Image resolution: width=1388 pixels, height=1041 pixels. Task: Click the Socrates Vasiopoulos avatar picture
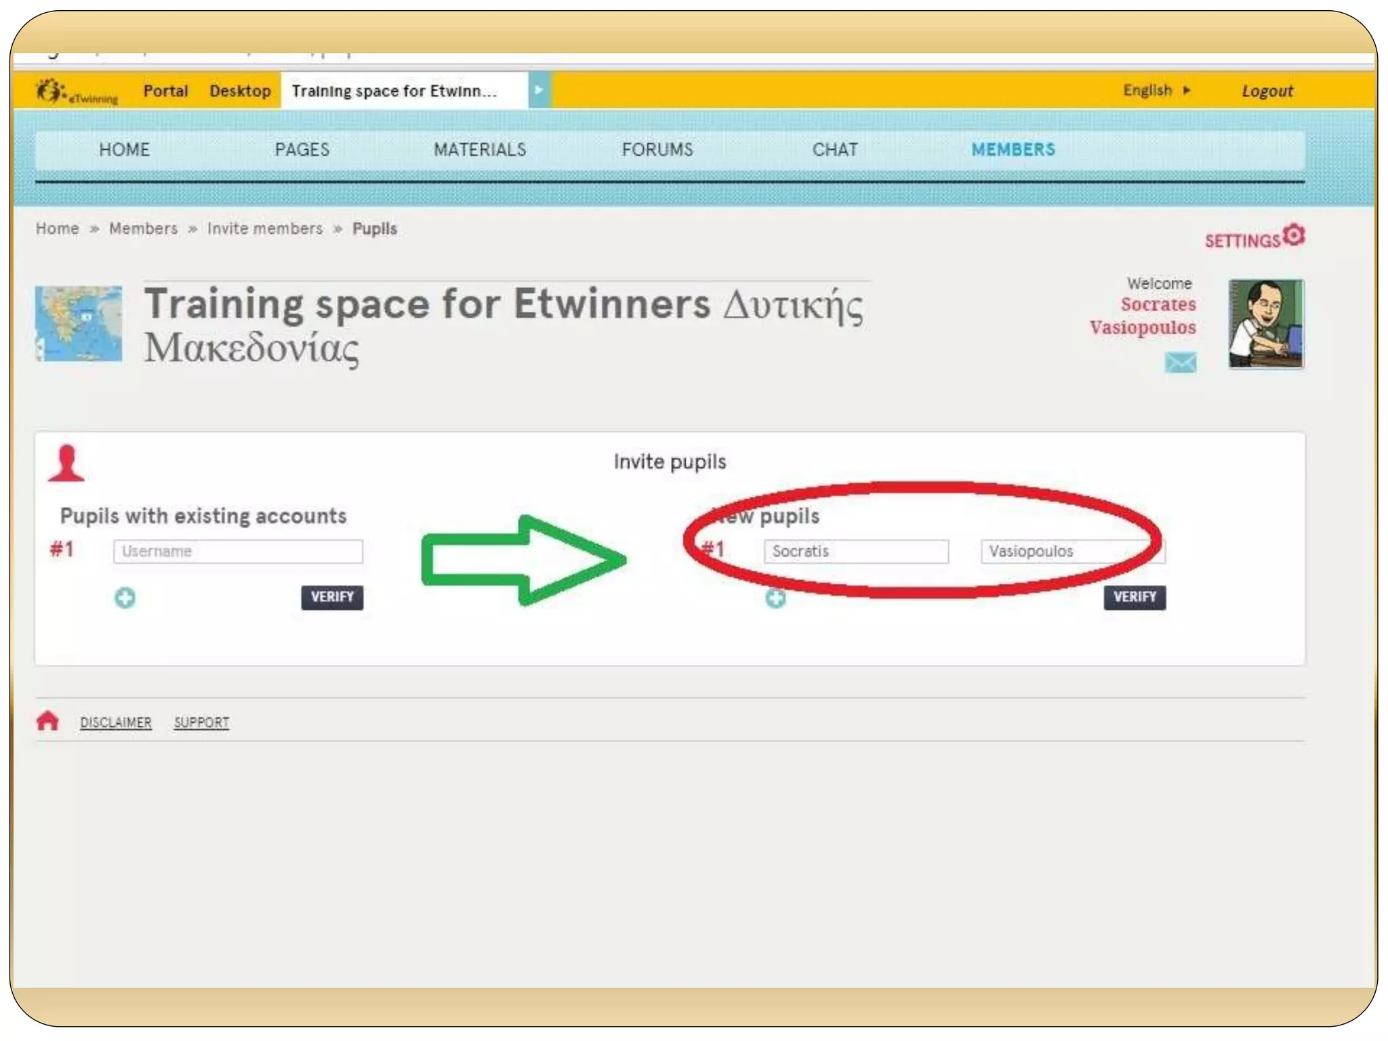(x=1265, y=324)
